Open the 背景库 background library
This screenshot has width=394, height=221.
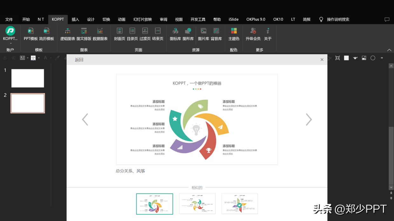coord(216,34)
